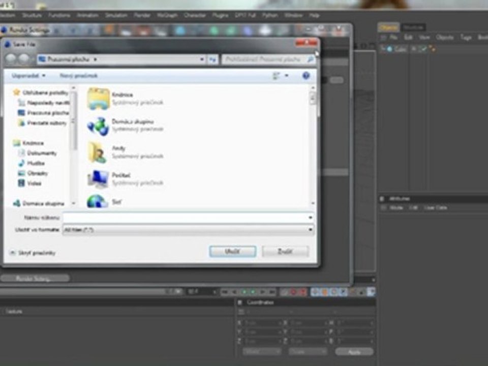The image size is (488, 366).
Task: Click Object manager panel grip icon
Action: (x=383, y=37)
